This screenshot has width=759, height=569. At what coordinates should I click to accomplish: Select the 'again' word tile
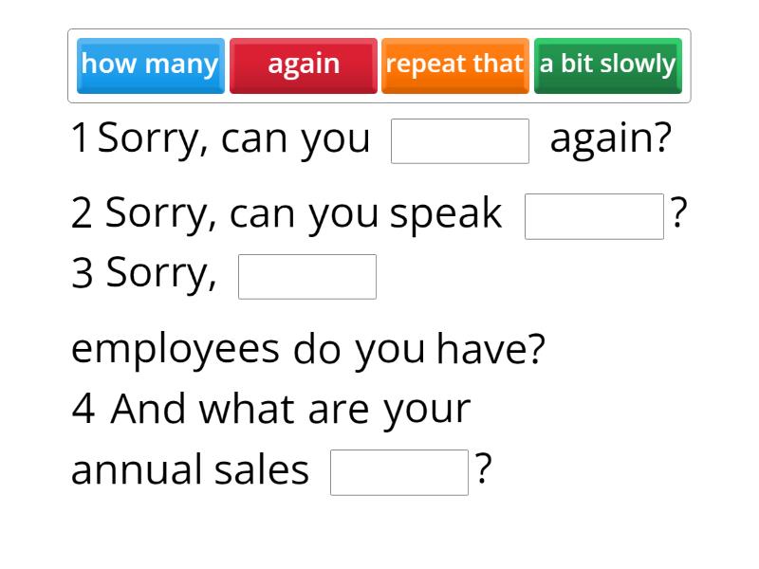click(304, 64)
